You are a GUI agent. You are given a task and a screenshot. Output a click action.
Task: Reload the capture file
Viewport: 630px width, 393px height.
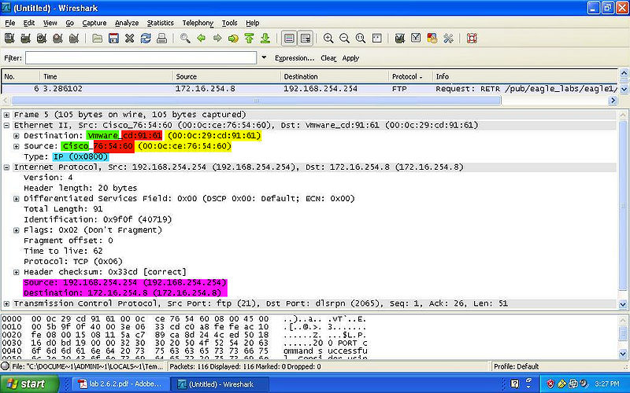click(x=146, y=39)
